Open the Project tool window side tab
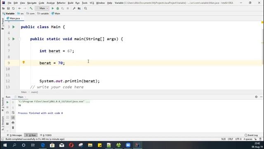This screenshot has width=264, height=149. pos(2,24)
